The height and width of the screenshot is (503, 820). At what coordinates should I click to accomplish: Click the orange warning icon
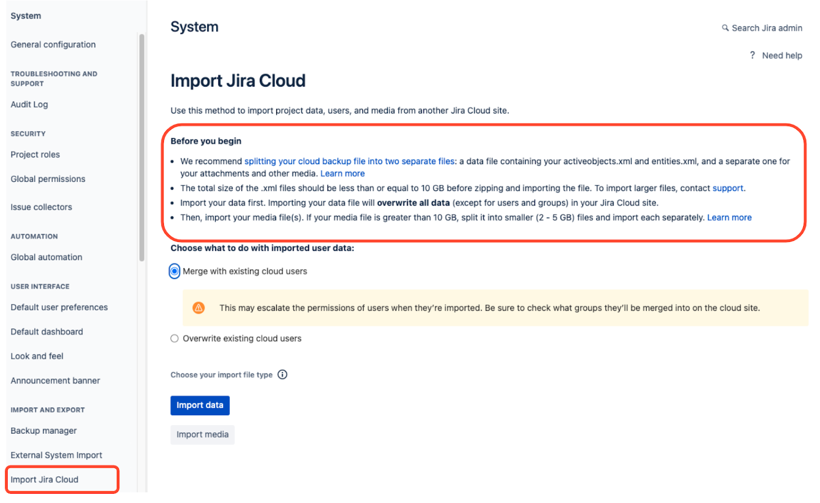(198, 308)
